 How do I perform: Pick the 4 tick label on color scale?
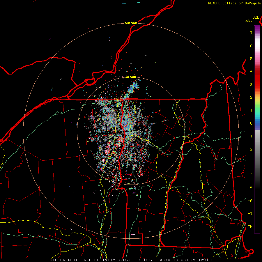coord(251,72)
